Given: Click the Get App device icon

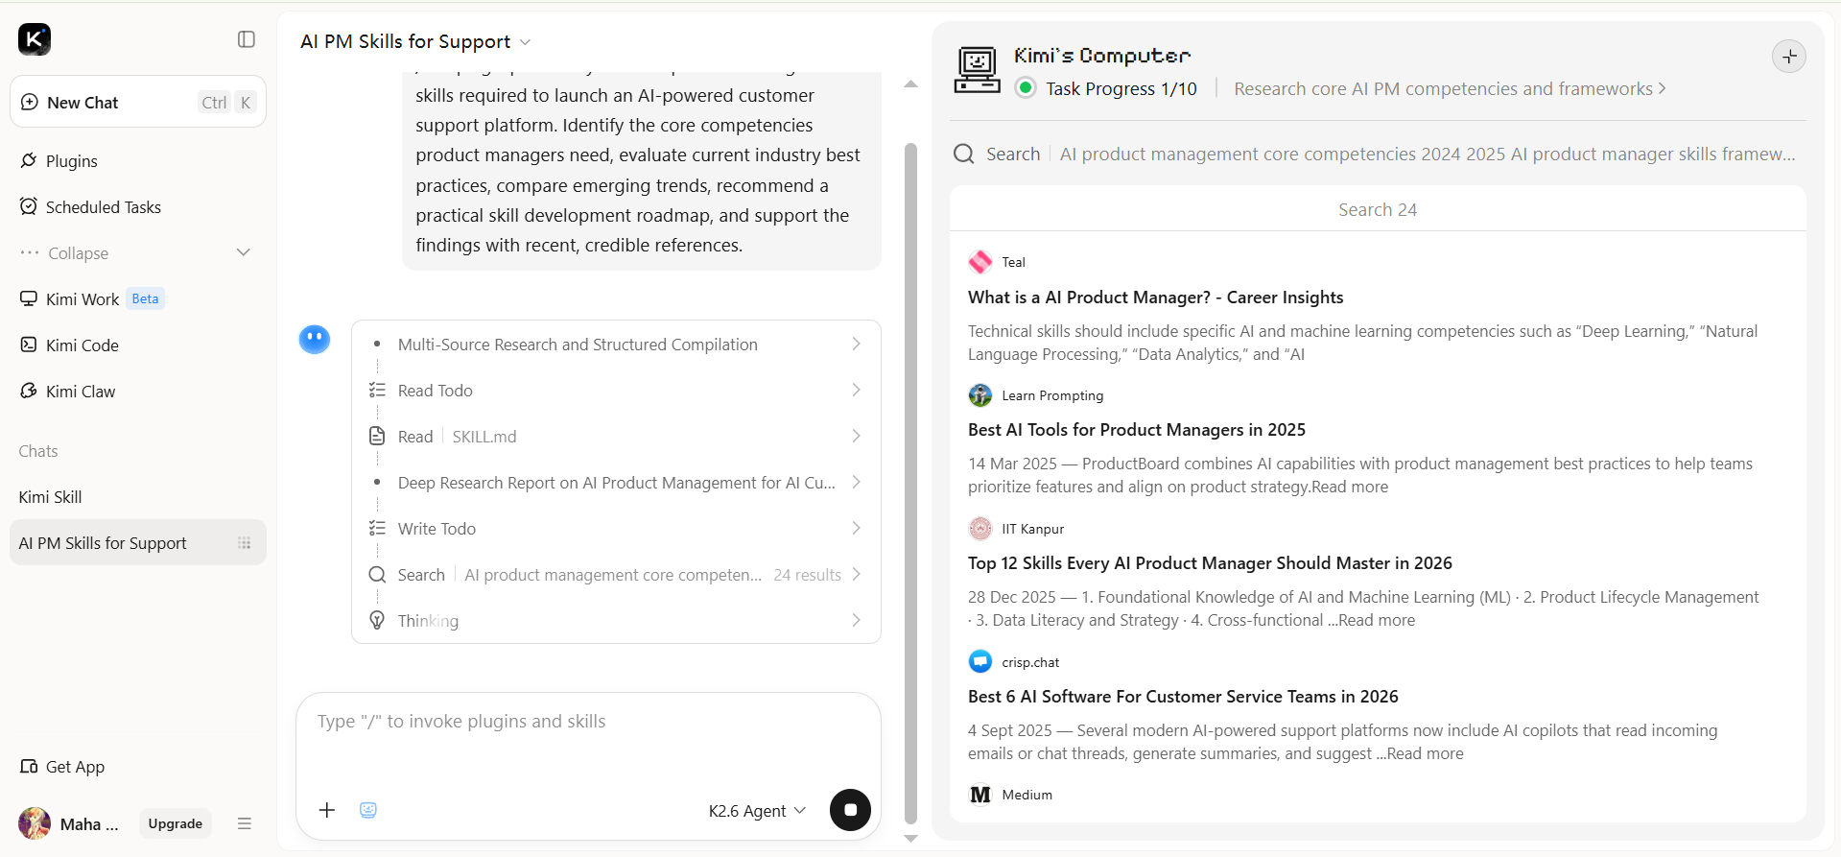Looking at the screenshot, I should 29,766.
